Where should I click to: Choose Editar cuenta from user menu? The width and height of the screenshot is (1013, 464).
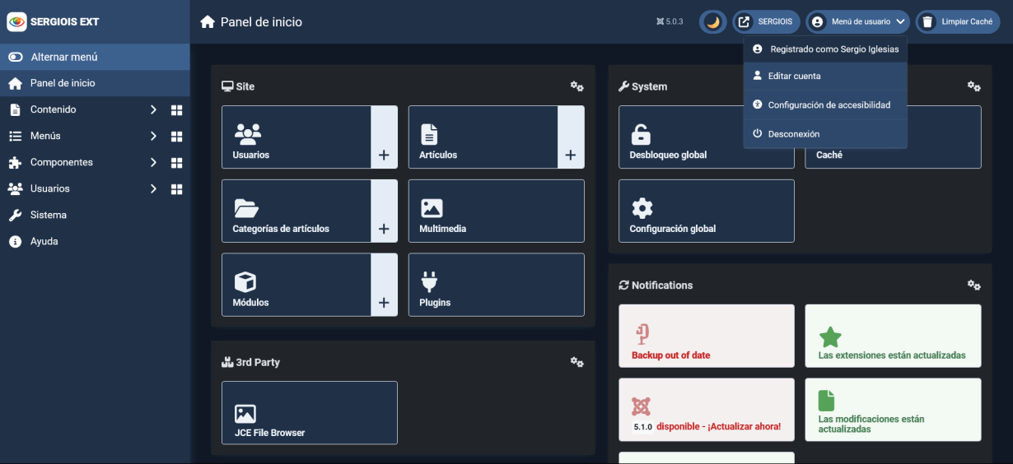coord(825,76)
